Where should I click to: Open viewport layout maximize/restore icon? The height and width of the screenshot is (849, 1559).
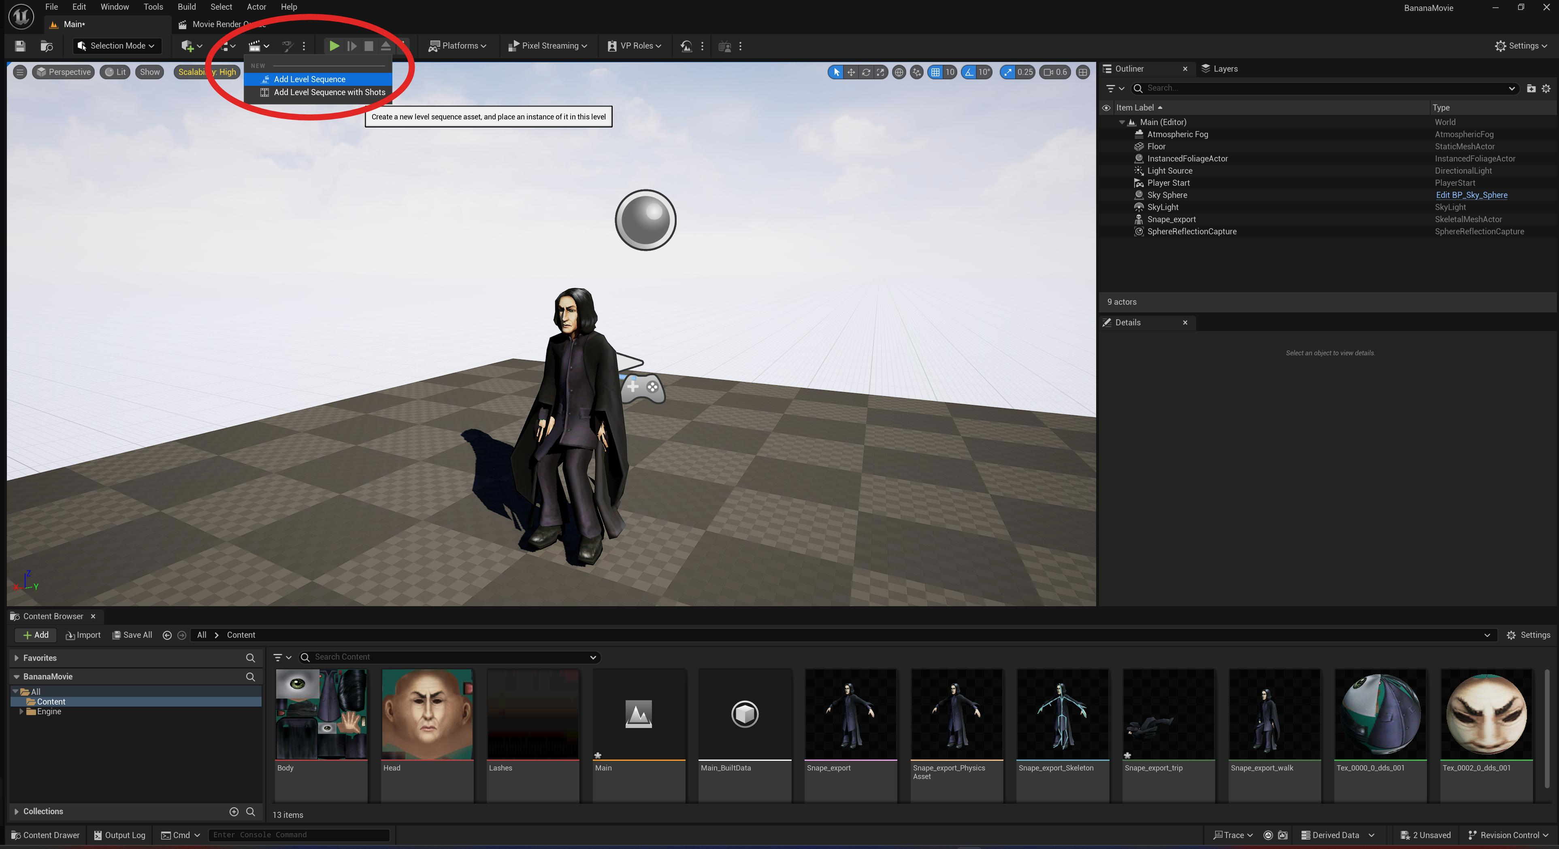1083,72
